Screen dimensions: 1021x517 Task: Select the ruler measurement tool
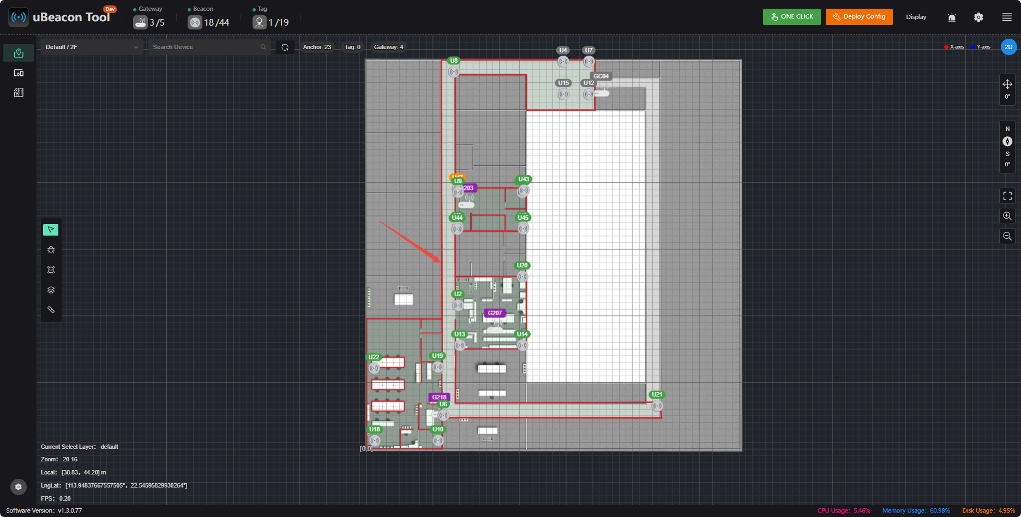pyautogui.click(x=51, y=310)
